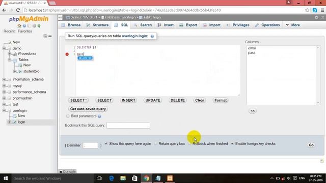Select DELIMITER autocomplete suggestion
This screenshot has width=326, height=183.
click(x=85, y=58)
